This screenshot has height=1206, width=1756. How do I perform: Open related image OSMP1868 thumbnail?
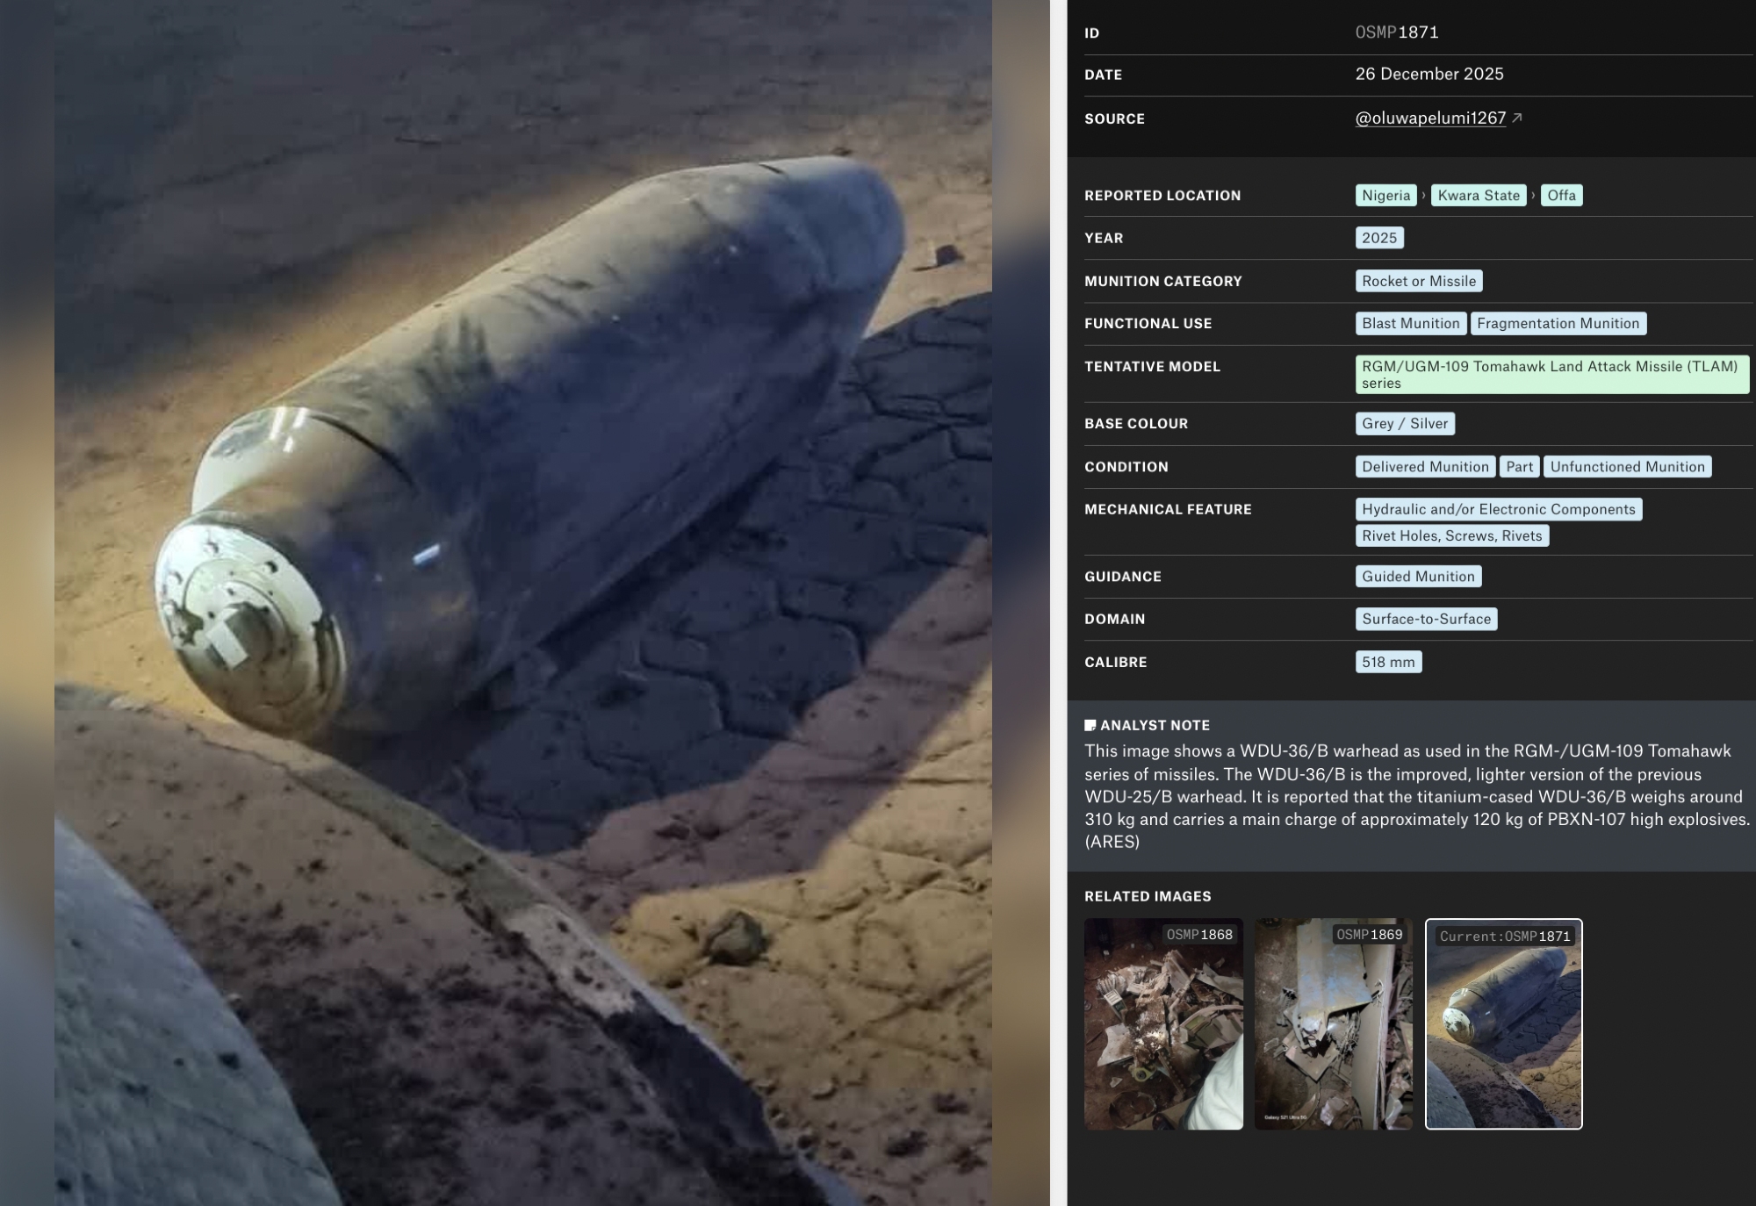[x=1162, y=1023]
